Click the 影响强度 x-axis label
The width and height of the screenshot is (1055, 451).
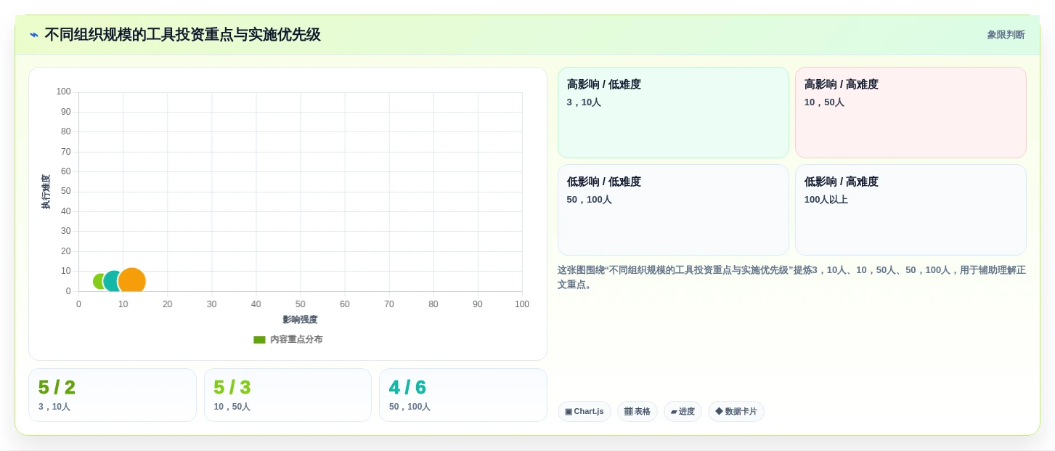[300, 320]
